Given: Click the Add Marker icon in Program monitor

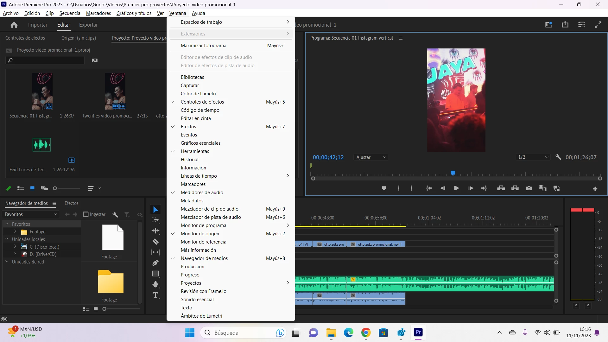Looking at the screenshot, I should tap(384, 188).
